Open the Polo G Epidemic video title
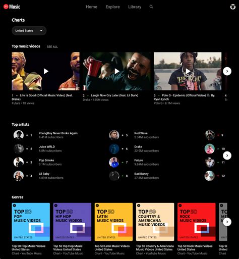Viewport: 239px width, 259px height. click(184, 97)
